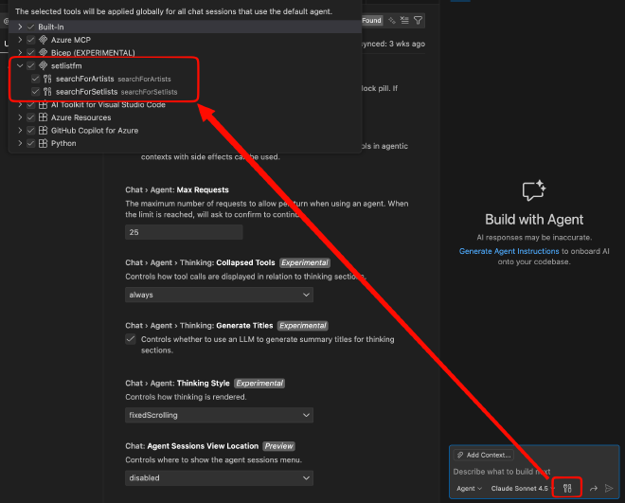This screenshot has width=625, height=503.
Task: Toggle the Generate Titles checkbox
Action: (x=131, y=338)
